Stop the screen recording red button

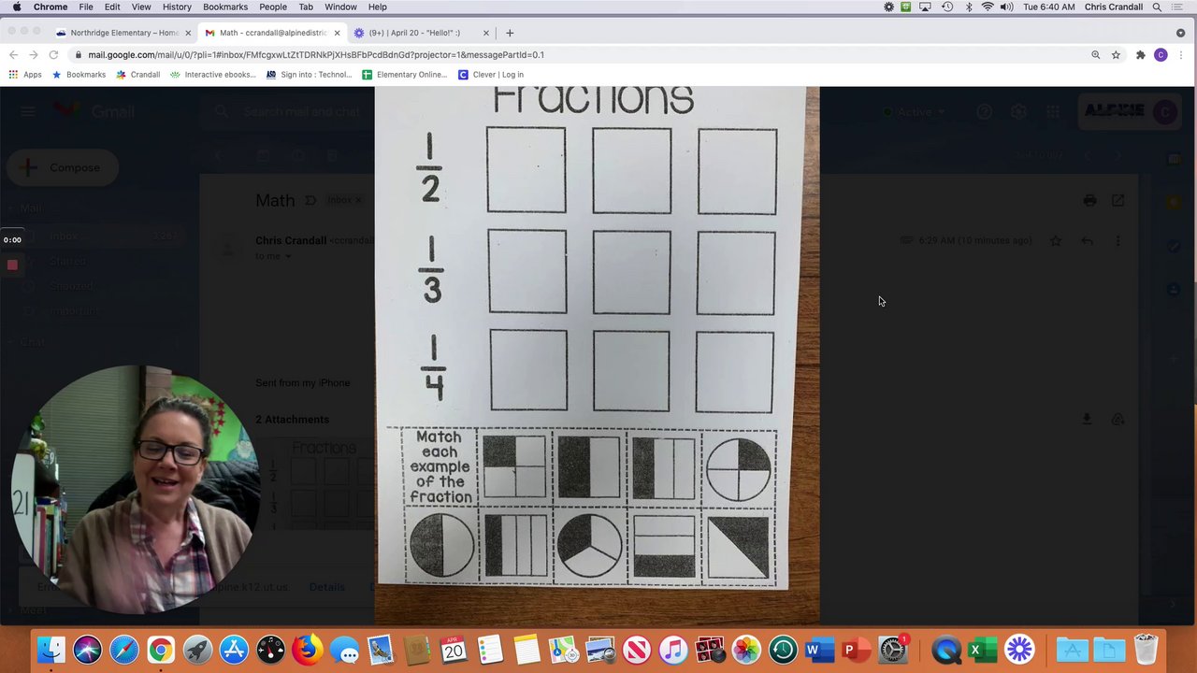click(x=12, y=265)
